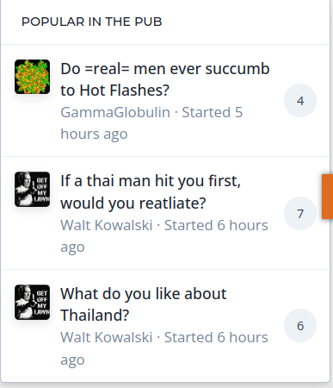Viewport: 333px width, 388px height.
Task: Open reply count badge showing 7
Action: [x=300, y=214]
